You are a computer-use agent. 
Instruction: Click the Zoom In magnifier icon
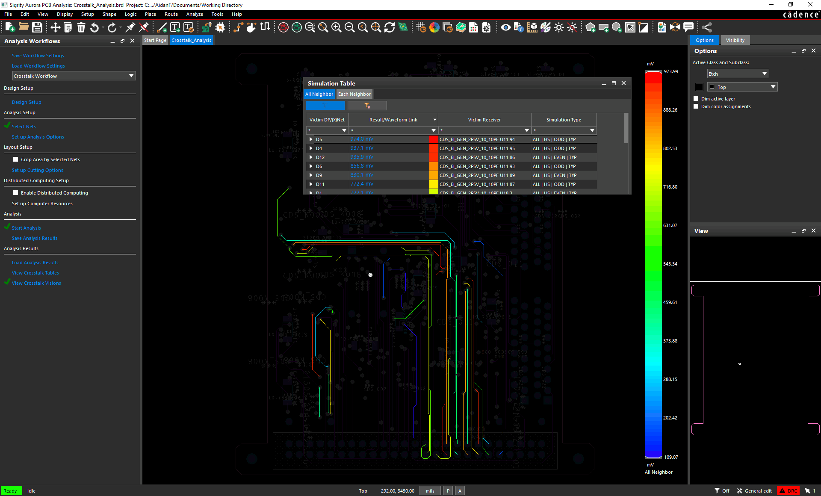(336, 27)
